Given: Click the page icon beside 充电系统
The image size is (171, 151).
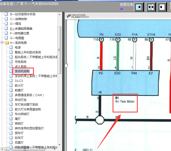Looking at the screenshot, I should pyautogui.click(x=11, y=62).
